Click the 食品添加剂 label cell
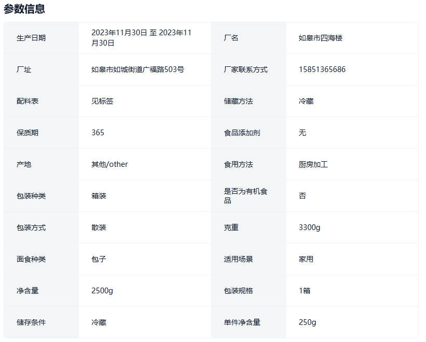The image size is (426, 342). coord(242,133)
